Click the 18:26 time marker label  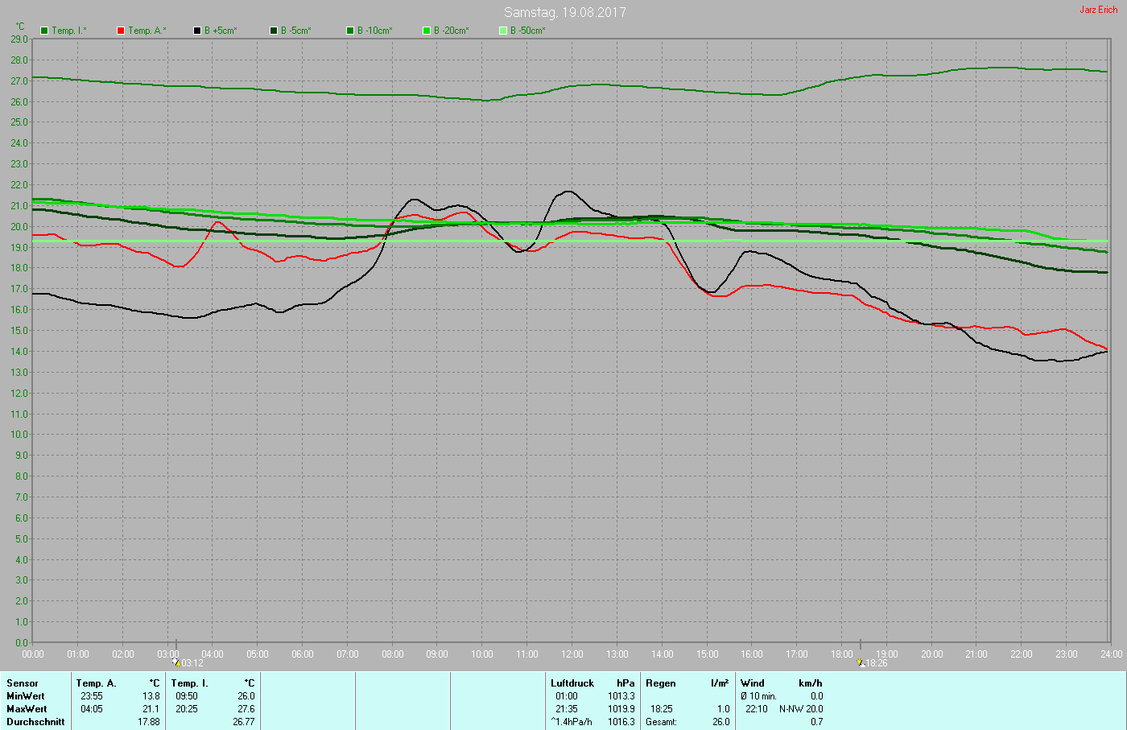coord(877,663)
